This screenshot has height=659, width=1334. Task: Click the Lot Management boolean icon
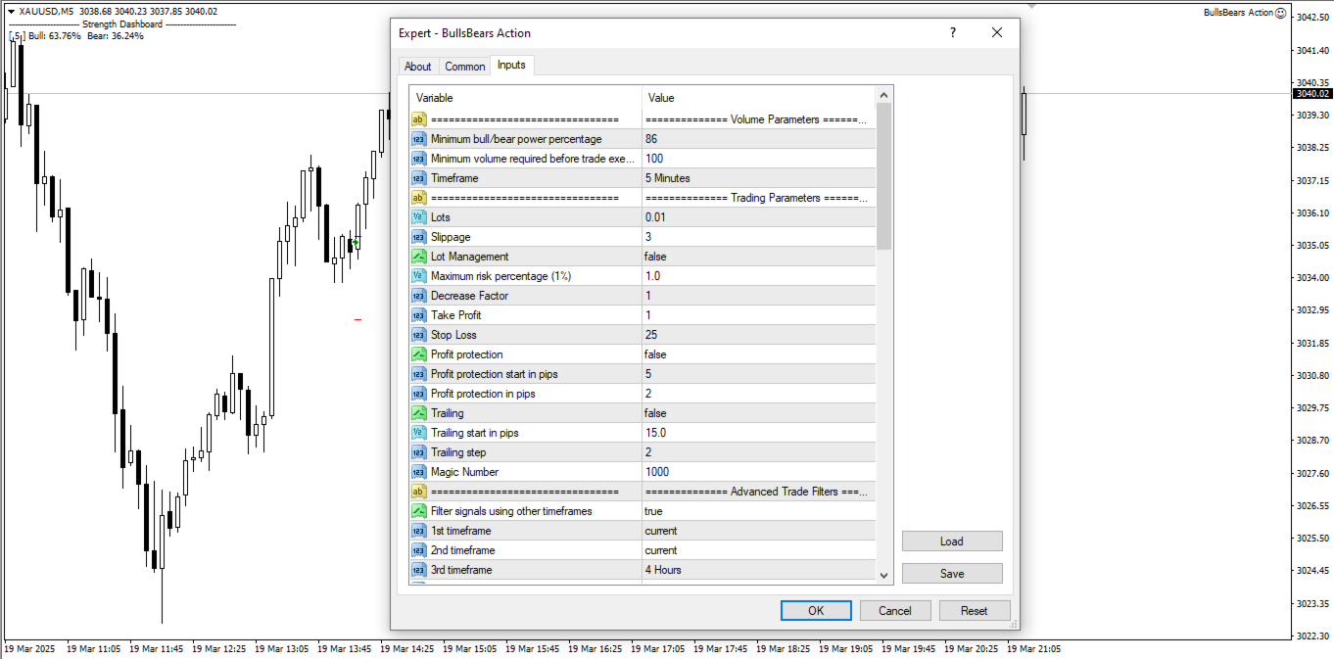(418, 257)
